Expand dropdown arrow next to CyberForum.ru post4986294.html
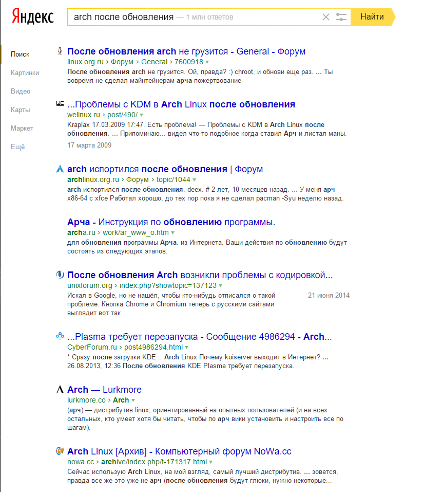This screenshot has height=492, width=424. pos(186,348)
